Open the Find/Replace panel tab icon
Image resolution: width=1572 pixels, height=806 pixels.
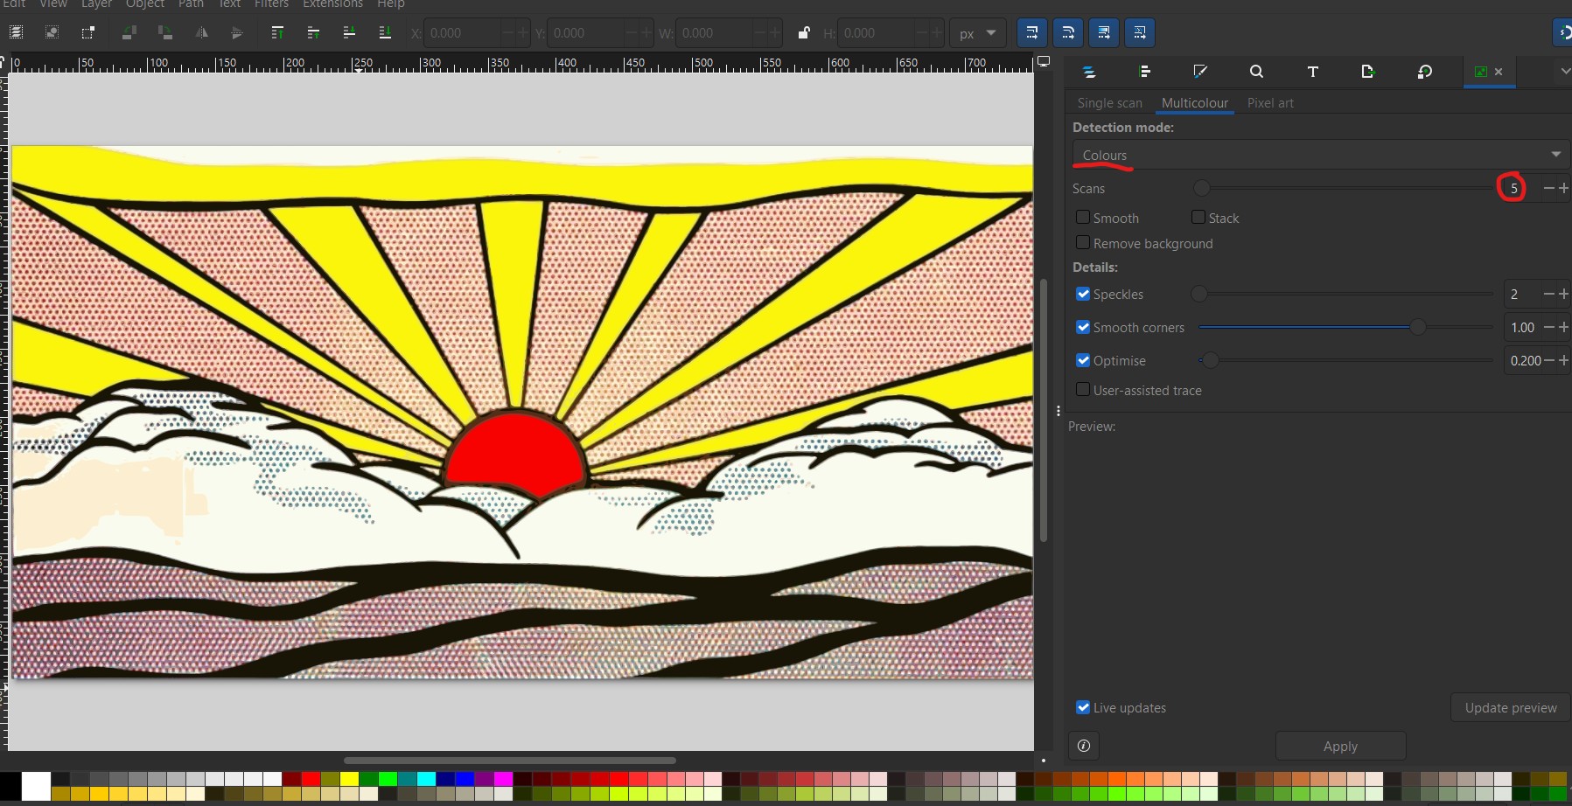(x=1256, y=72)
